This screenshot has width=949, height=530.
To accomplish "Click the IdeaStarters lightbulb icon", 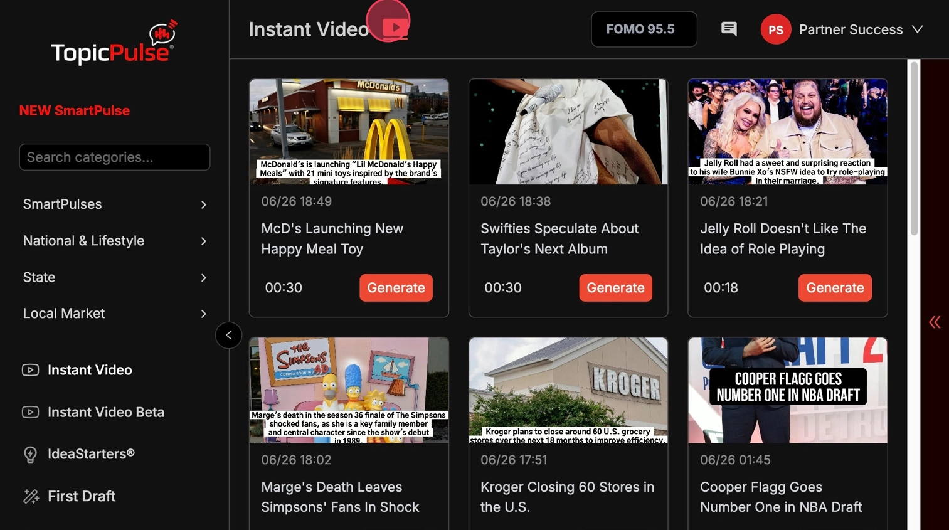I will pyautogui.click(x=30, y=454).
